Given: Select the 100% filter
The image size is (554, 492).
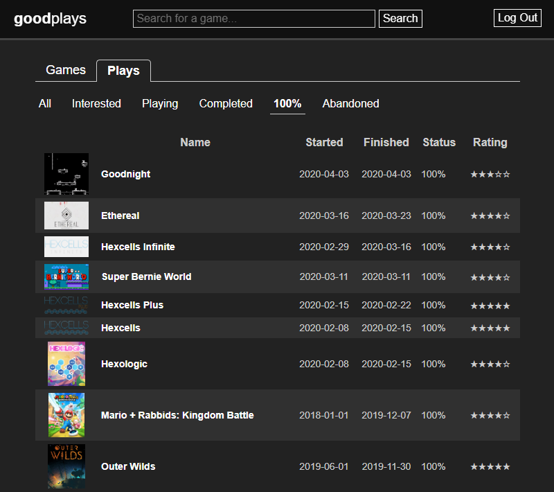Looking at the screenshot, I should [x=287, y=103].
